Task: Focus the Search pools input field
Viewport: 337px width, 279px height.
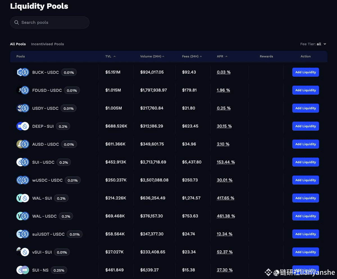Action: [x=53, y=22]
